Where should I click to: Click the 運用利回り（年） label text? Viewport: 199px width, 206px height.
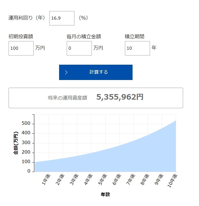click(27, 18)
